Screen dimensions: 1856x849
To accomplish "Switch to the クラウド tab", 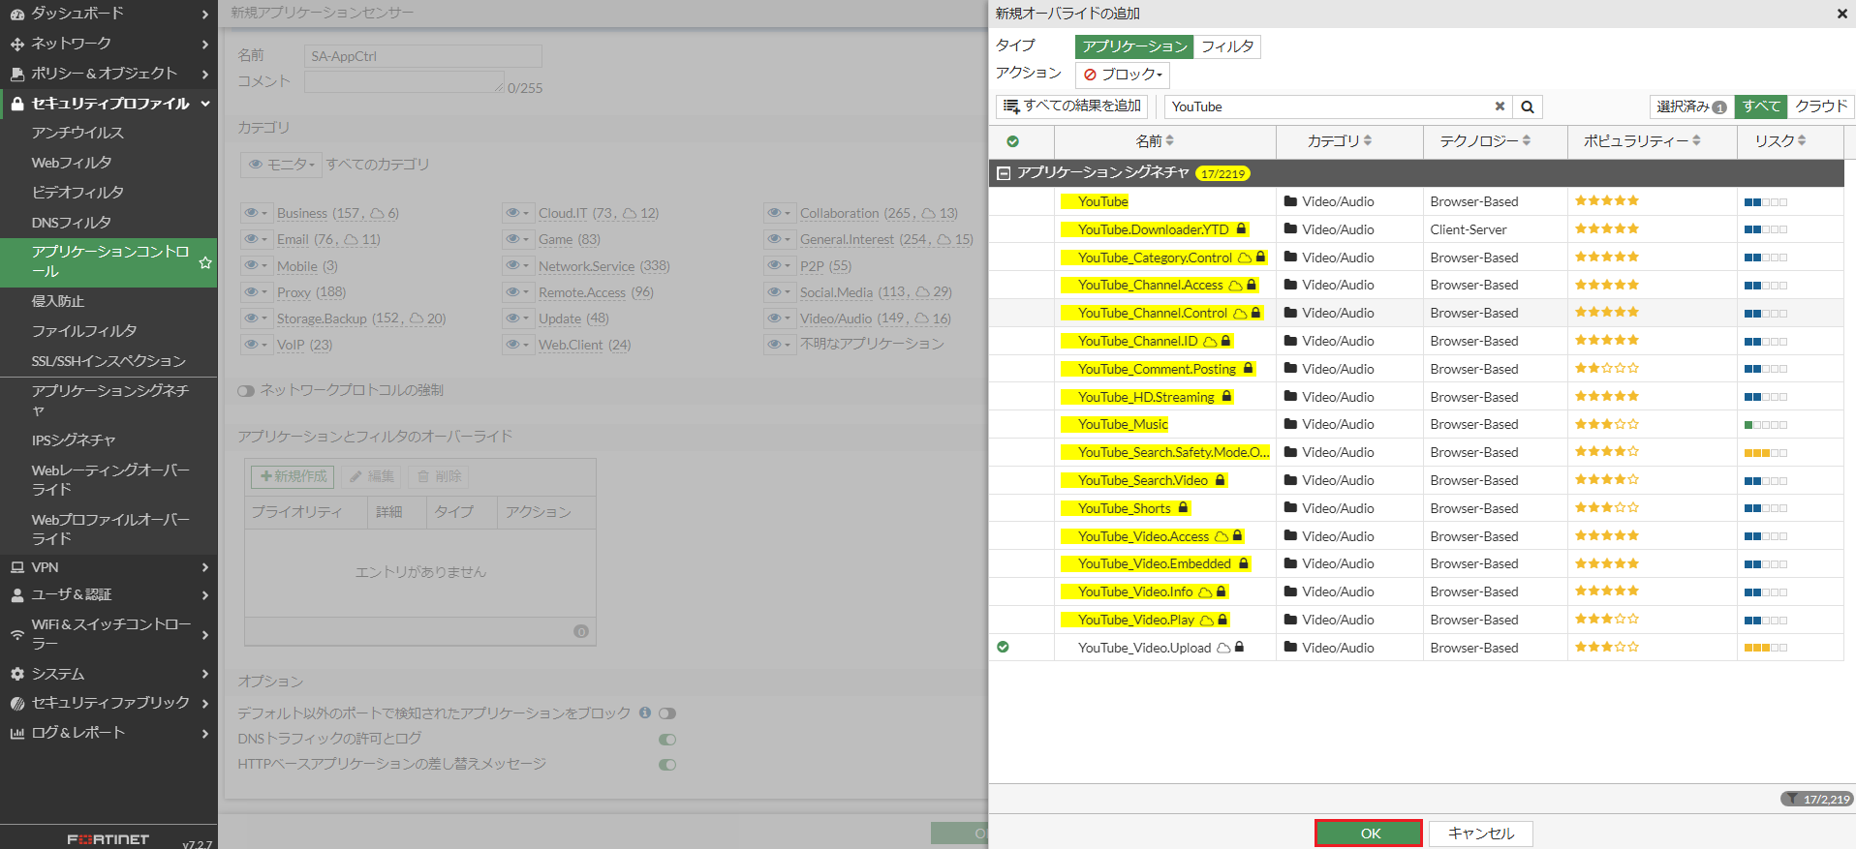I will [x=1821, y=106].
